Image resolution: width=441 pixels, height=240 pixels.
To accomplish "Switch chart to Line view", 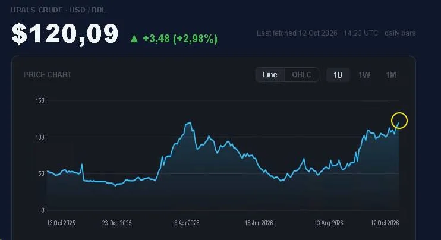I will (x=270, y=75).
